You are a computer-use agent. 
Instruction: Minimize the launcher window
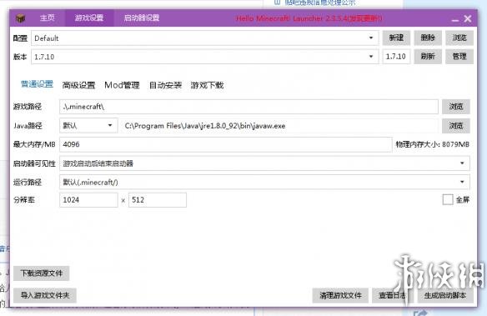pyautogui.click(x=455, y=19)
